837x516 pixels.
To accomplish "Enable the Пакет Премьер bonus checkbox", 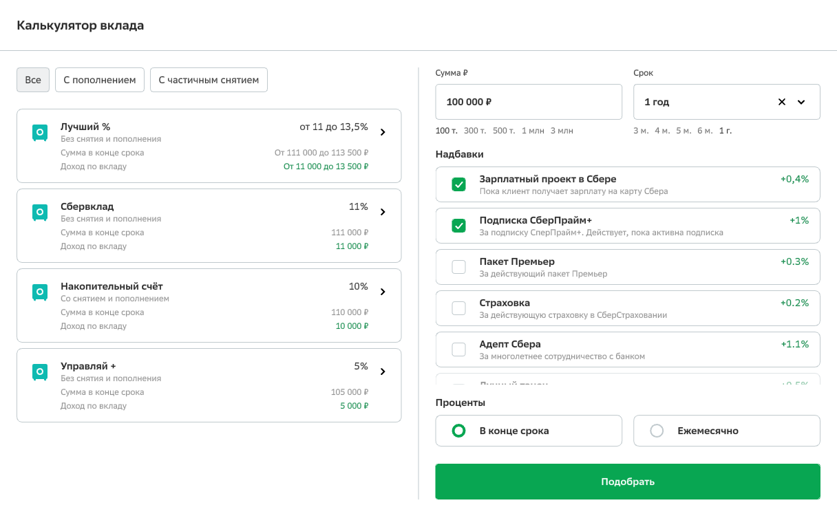I will click(x=458, y=267).
